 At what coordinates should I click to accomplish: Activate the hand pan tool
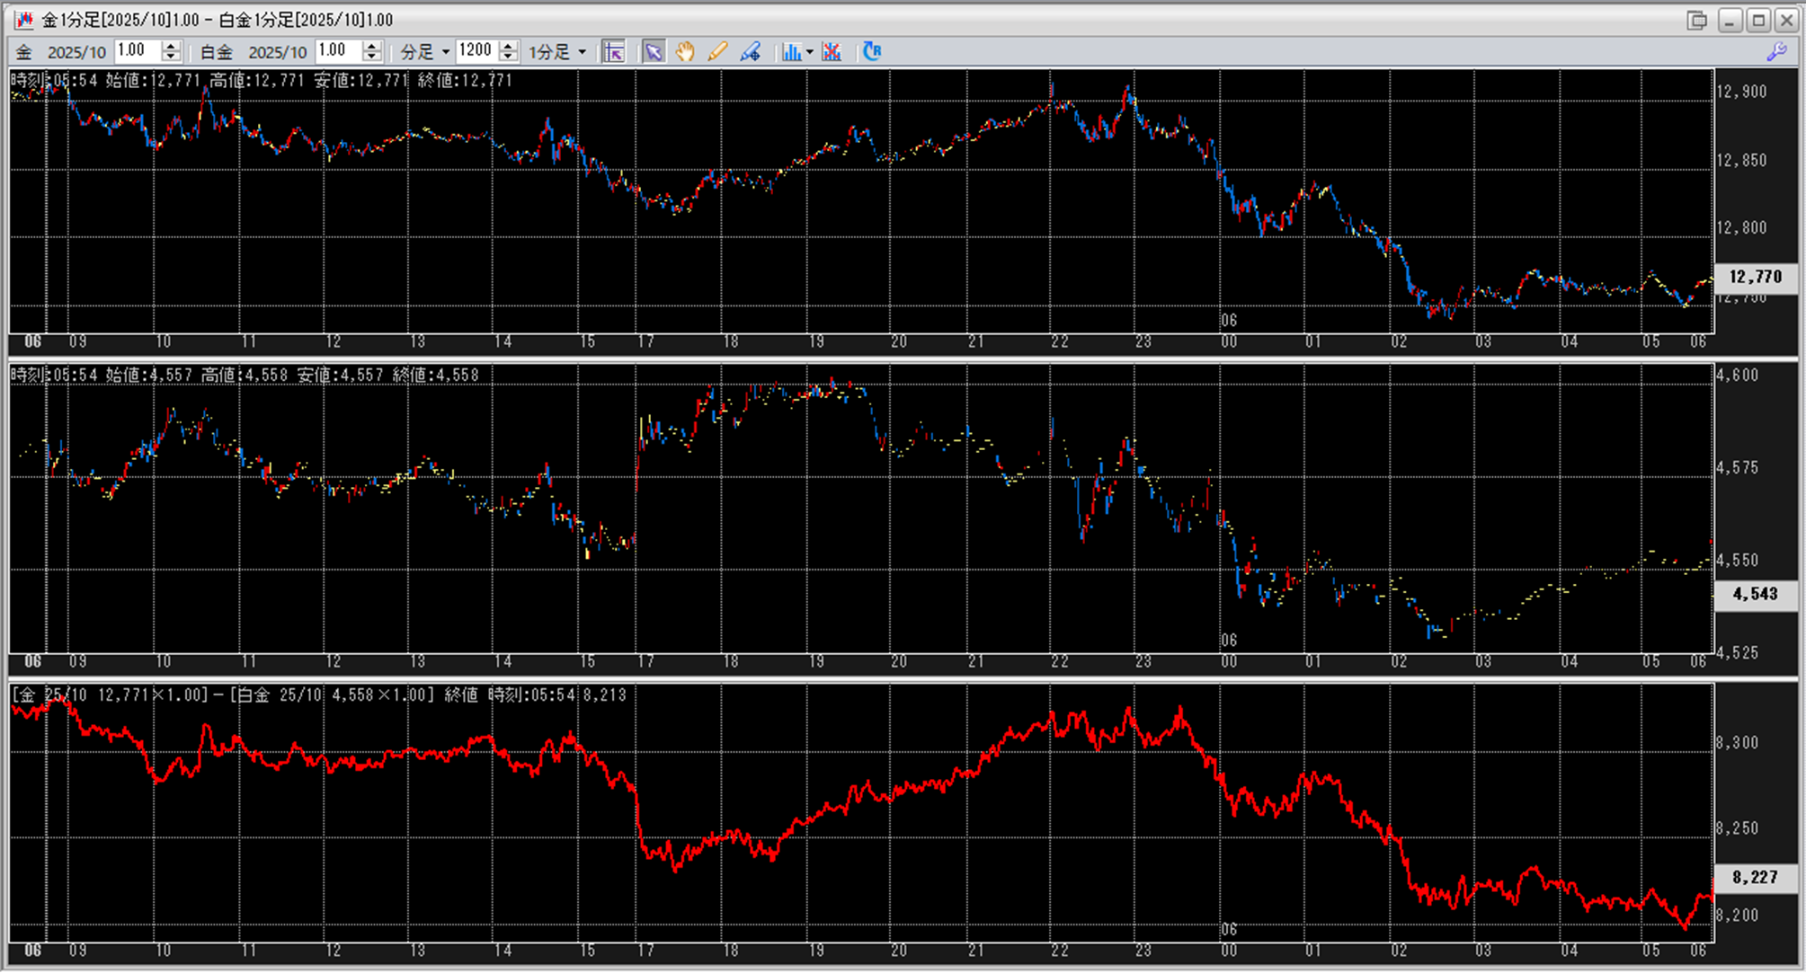685,52
